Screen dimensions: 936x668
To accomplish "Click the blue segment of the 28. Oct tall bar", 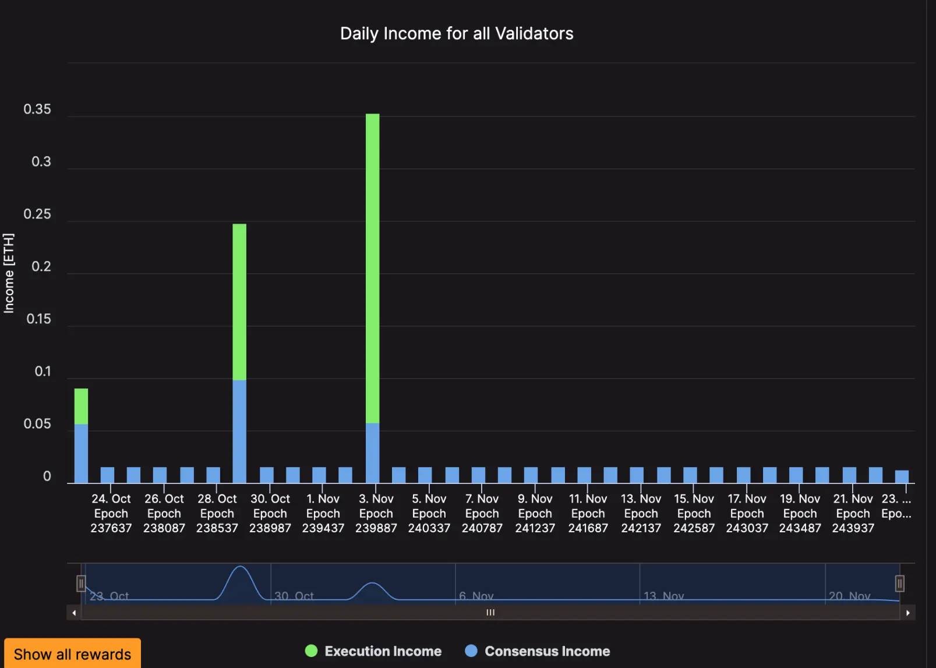I will click(239, 432).
